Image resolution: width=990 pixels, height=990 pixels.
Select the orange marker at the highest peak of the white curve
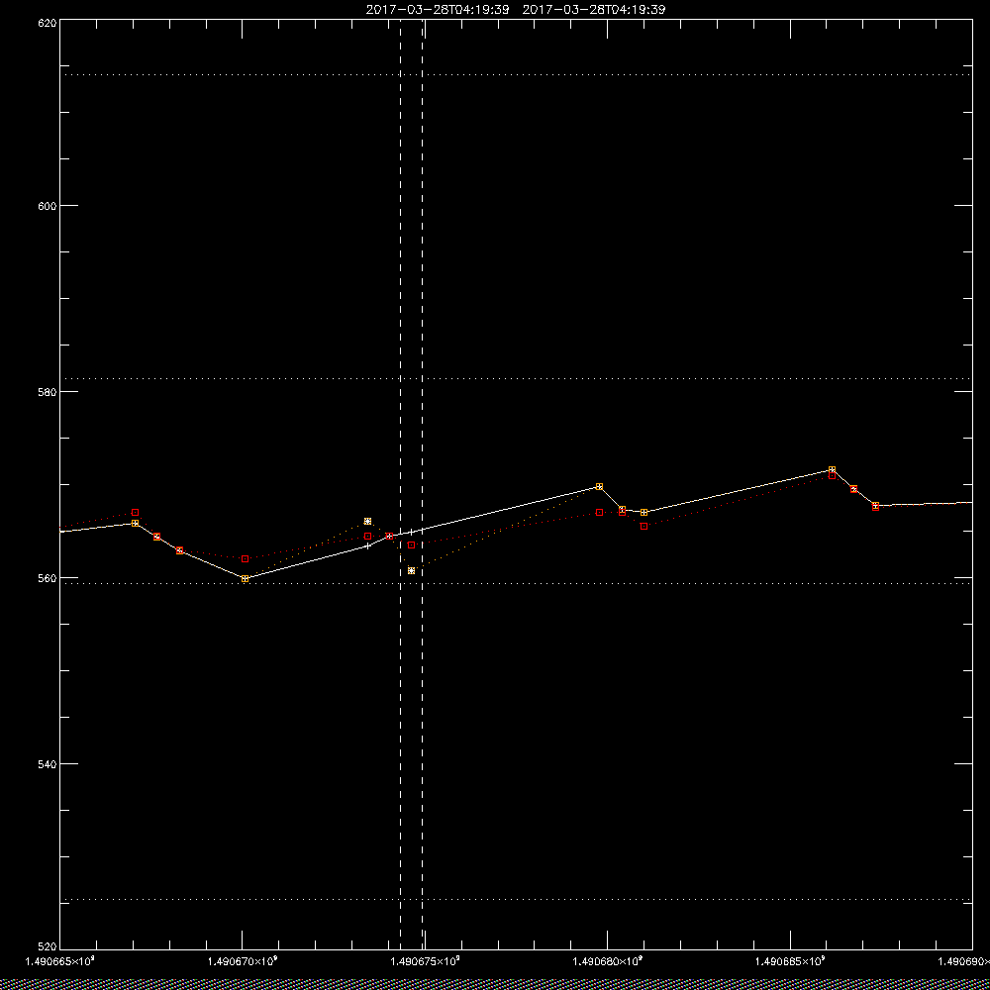click(833, 469)
